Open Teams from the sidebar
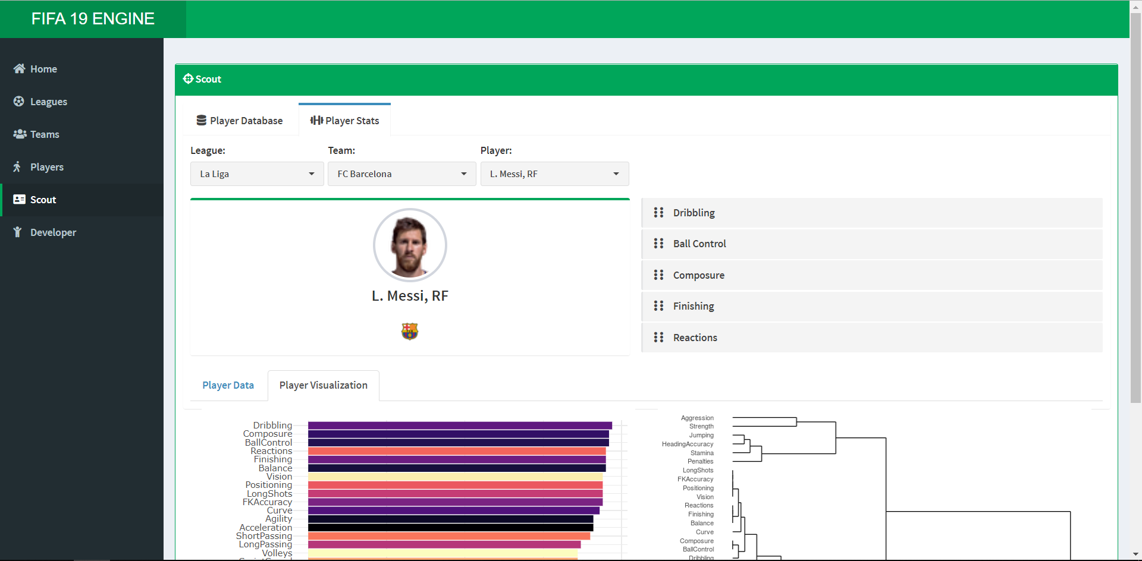 [x=81, y=134]
